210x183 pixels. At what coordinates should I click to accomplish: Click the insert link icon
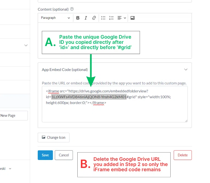point(94,18)
